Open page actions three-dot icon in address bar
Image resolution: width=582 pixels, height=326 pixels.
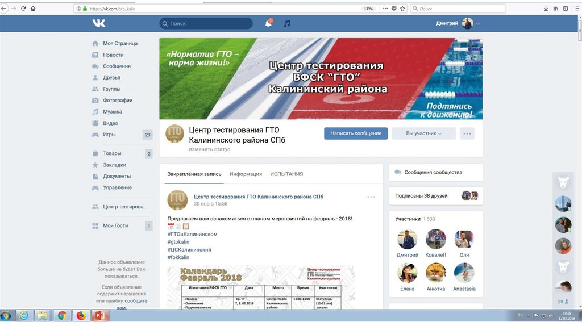[385, 9]
